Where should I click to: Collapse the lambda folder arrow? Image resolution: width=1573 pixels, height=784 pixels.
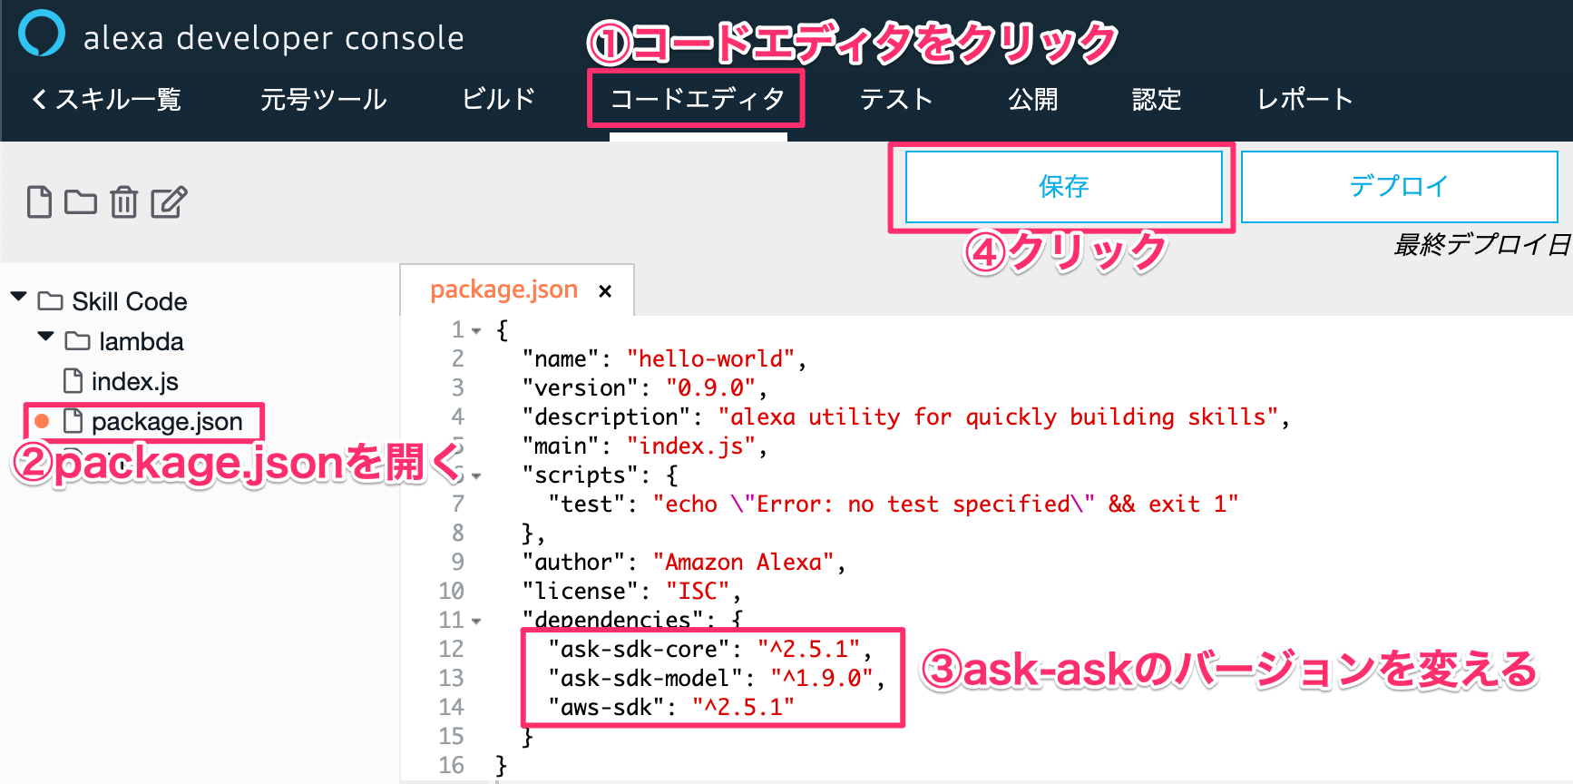tap(45, 337)
